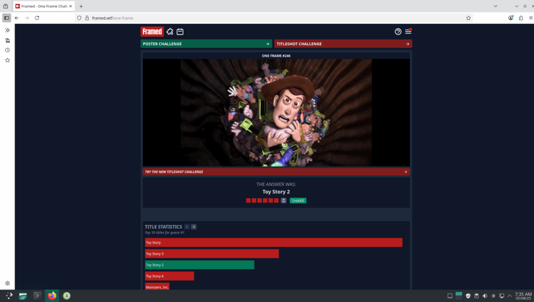
Task: Open the help question mark icon
Action: [x=398, y=32]
